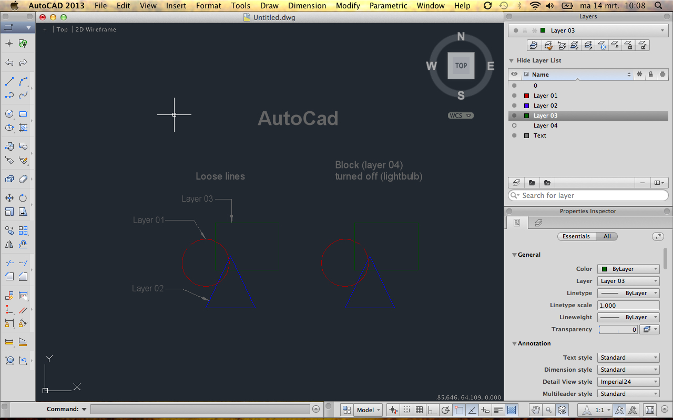Viewport: 673px width, 420px height.
Task: Click the TOP face of the ViewCube
Action: [x=461, y=66]
